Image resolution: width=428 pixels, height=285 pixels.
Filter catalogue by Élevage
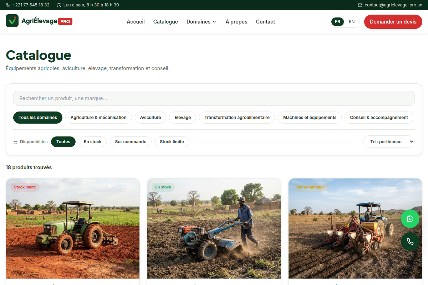183,118
